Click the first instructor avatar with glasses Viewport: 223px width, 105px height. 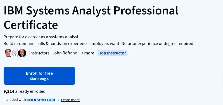pos(8,53)
